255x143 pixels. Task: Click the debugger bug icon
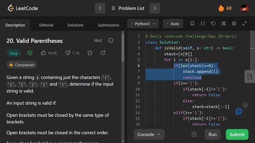click(x=194, y=134)
